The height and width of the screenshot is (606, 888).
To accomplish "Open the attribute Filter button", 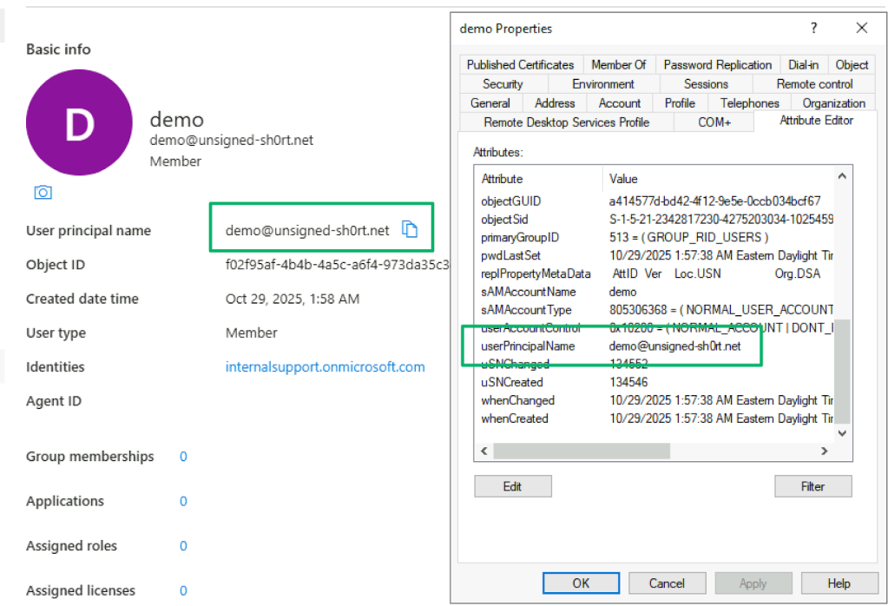I will coord(812,486).
